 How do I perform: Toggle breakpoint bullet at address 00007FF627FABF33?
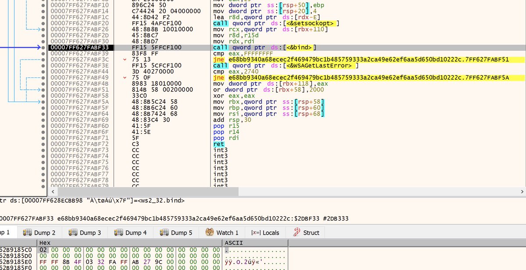[43, 47]
